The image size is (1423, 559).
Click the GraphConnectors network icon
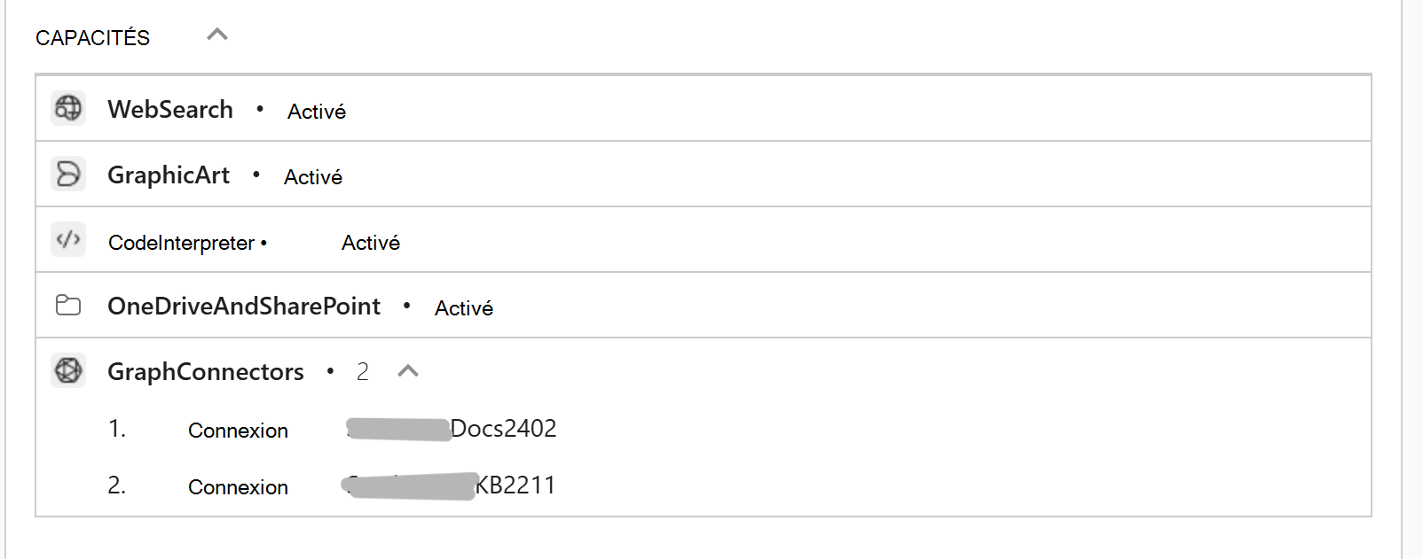[x=67, y=370]
